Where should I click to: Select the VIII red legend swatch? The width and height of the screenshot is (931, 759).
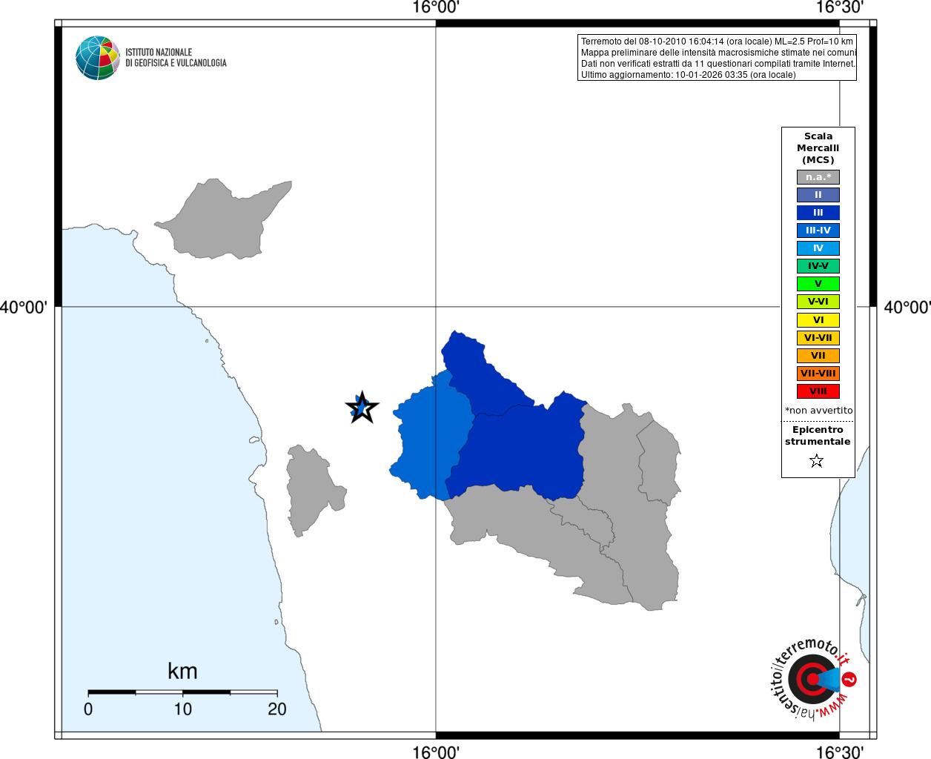818,391
